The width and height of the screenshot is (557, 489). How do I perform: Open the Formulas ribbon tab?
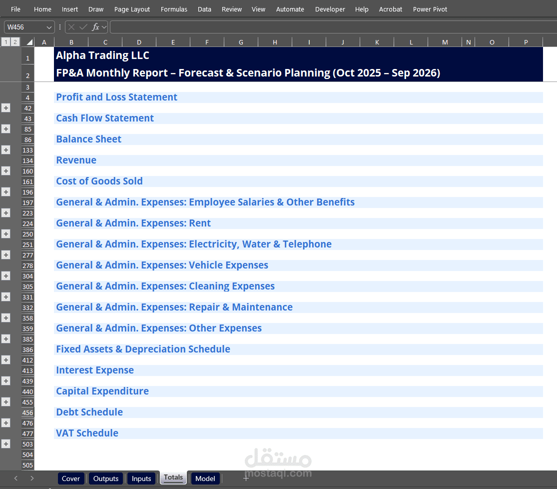pyautogui.click(x=174, y=9)
